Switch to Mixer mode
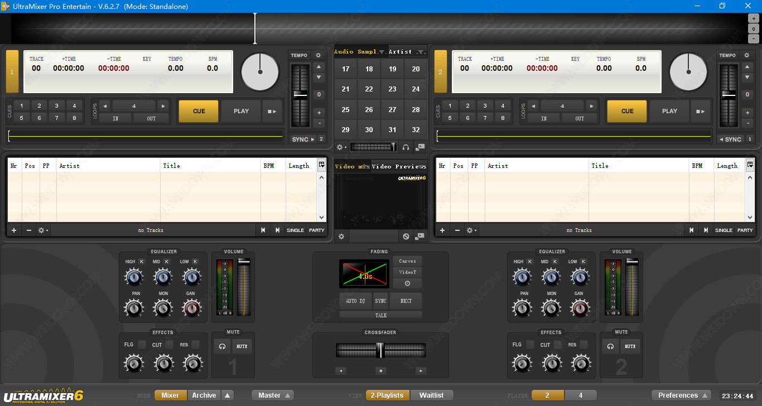This screenshot has height=406, width=762. 170,395
